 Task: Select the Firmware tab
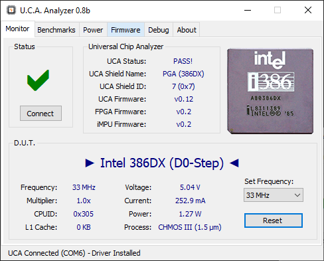125,30
